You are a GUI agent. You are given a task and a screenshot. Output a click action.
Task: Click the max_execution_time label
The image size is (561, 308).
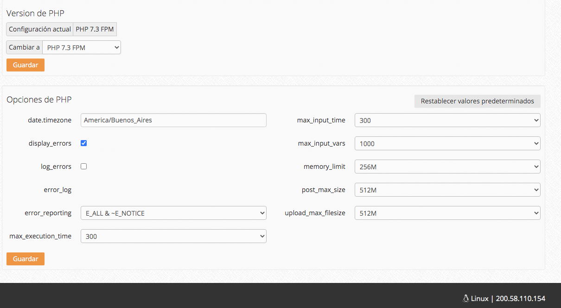40,236
